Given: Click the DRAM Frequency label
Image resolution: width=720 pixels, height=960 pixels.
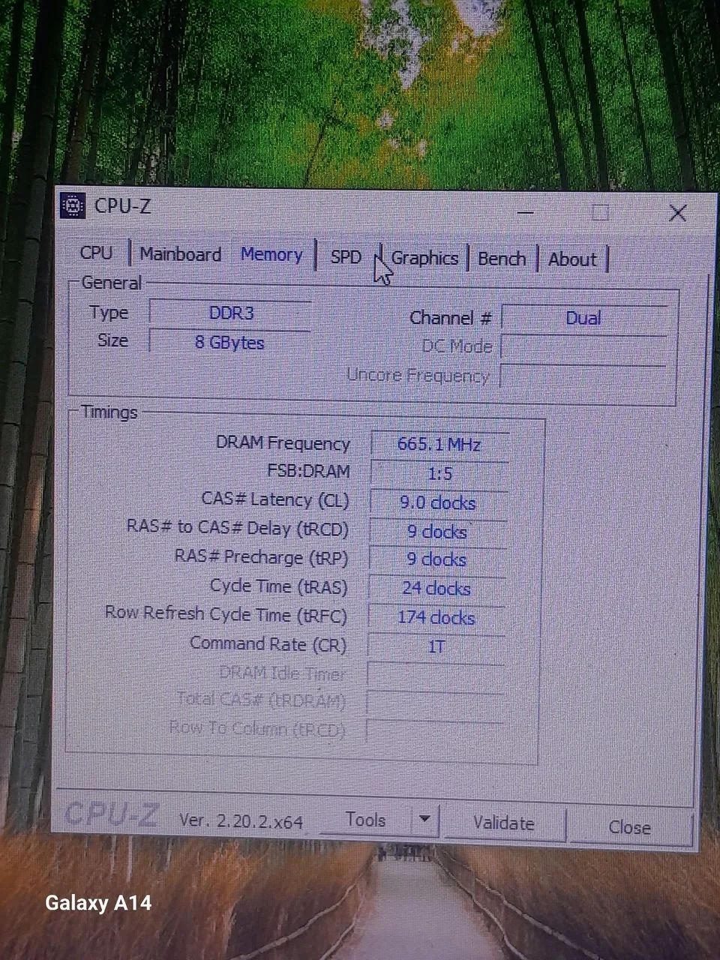Looking at the screenshot, I should coord(283,442).
